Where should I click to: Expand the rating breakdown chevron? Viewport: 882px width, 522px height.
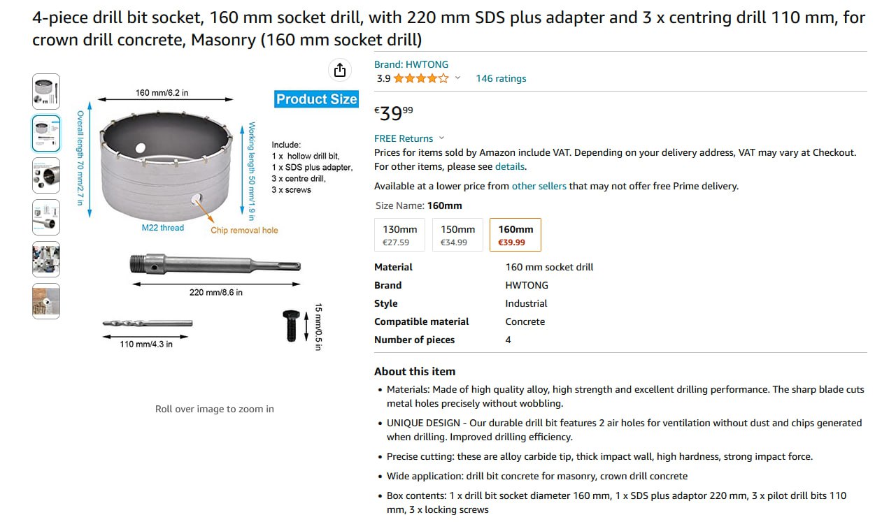[x=458, y=78]
